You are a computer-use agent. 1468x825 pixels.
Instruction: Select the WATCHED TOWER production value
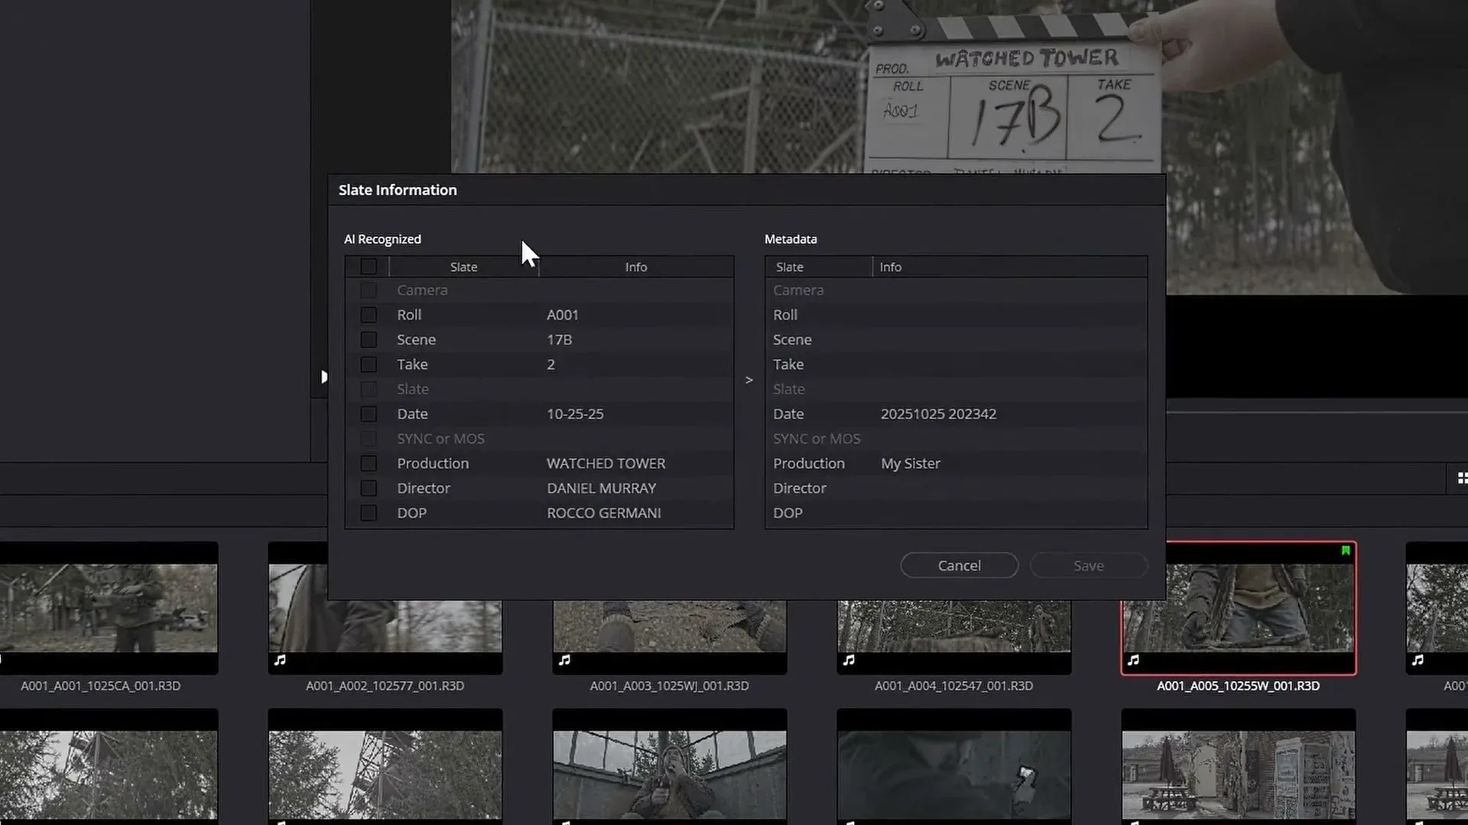click(606, 464)
